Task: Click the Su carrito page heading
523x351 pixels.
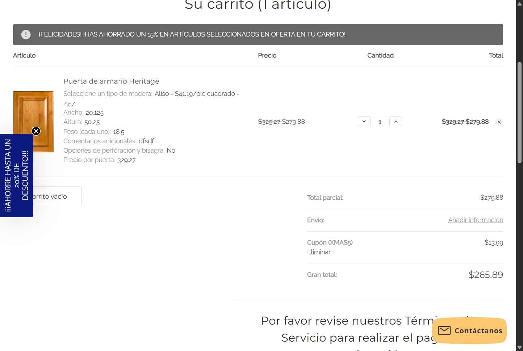Action: 258,5
